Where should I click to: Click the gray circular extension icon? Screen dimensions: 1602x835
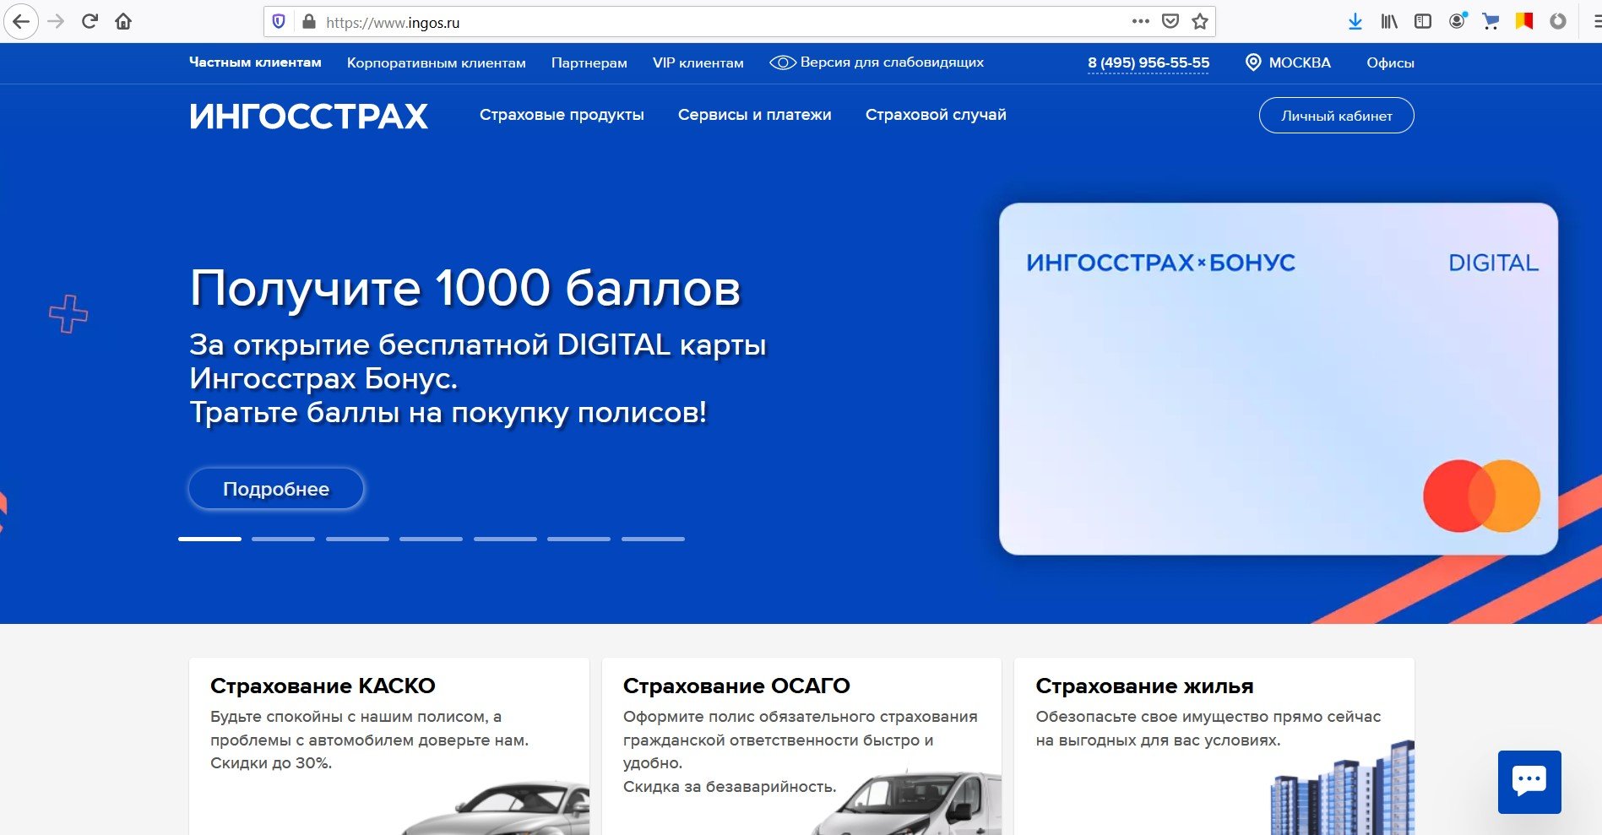(1558, 22)
